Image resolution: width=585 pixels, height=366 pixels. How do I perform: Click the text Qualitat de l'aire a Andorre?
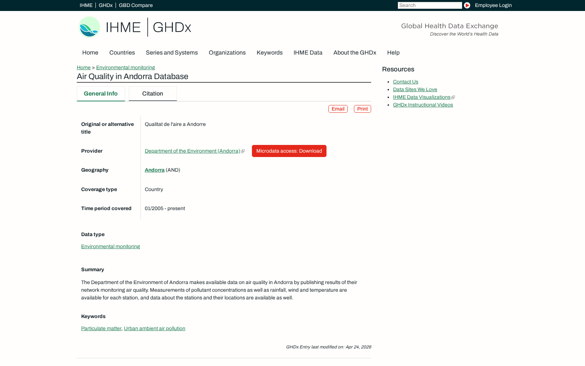175,124
